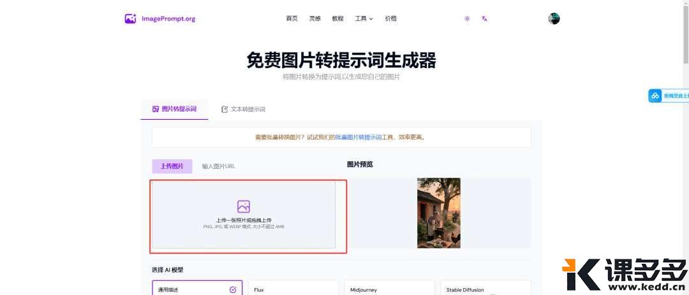Viewport: 689px width, 295px height.
Task: Select the 通用描述 model option
Action: coord(197,288)
